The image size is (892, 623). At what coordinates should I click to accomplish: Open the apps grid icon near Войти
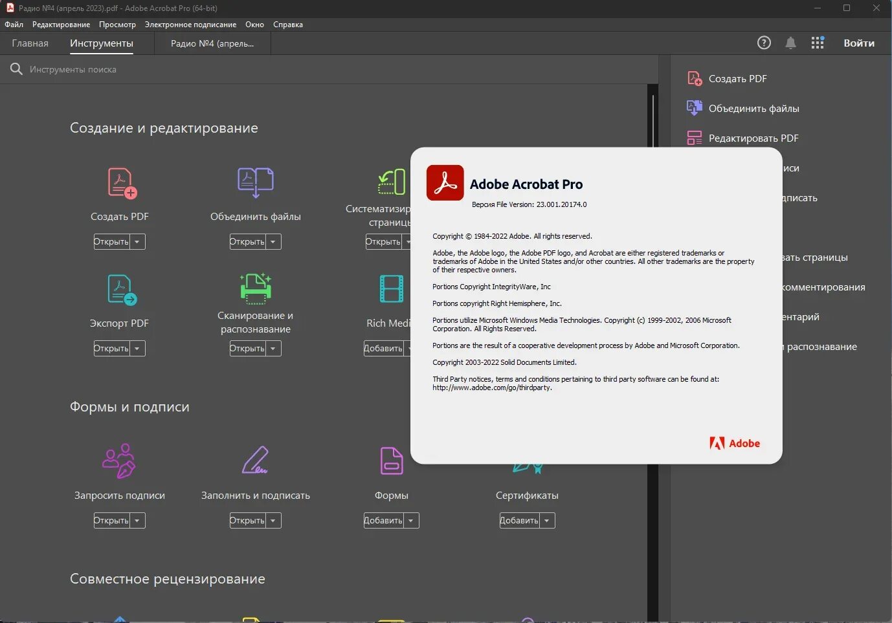coord(818,43)
